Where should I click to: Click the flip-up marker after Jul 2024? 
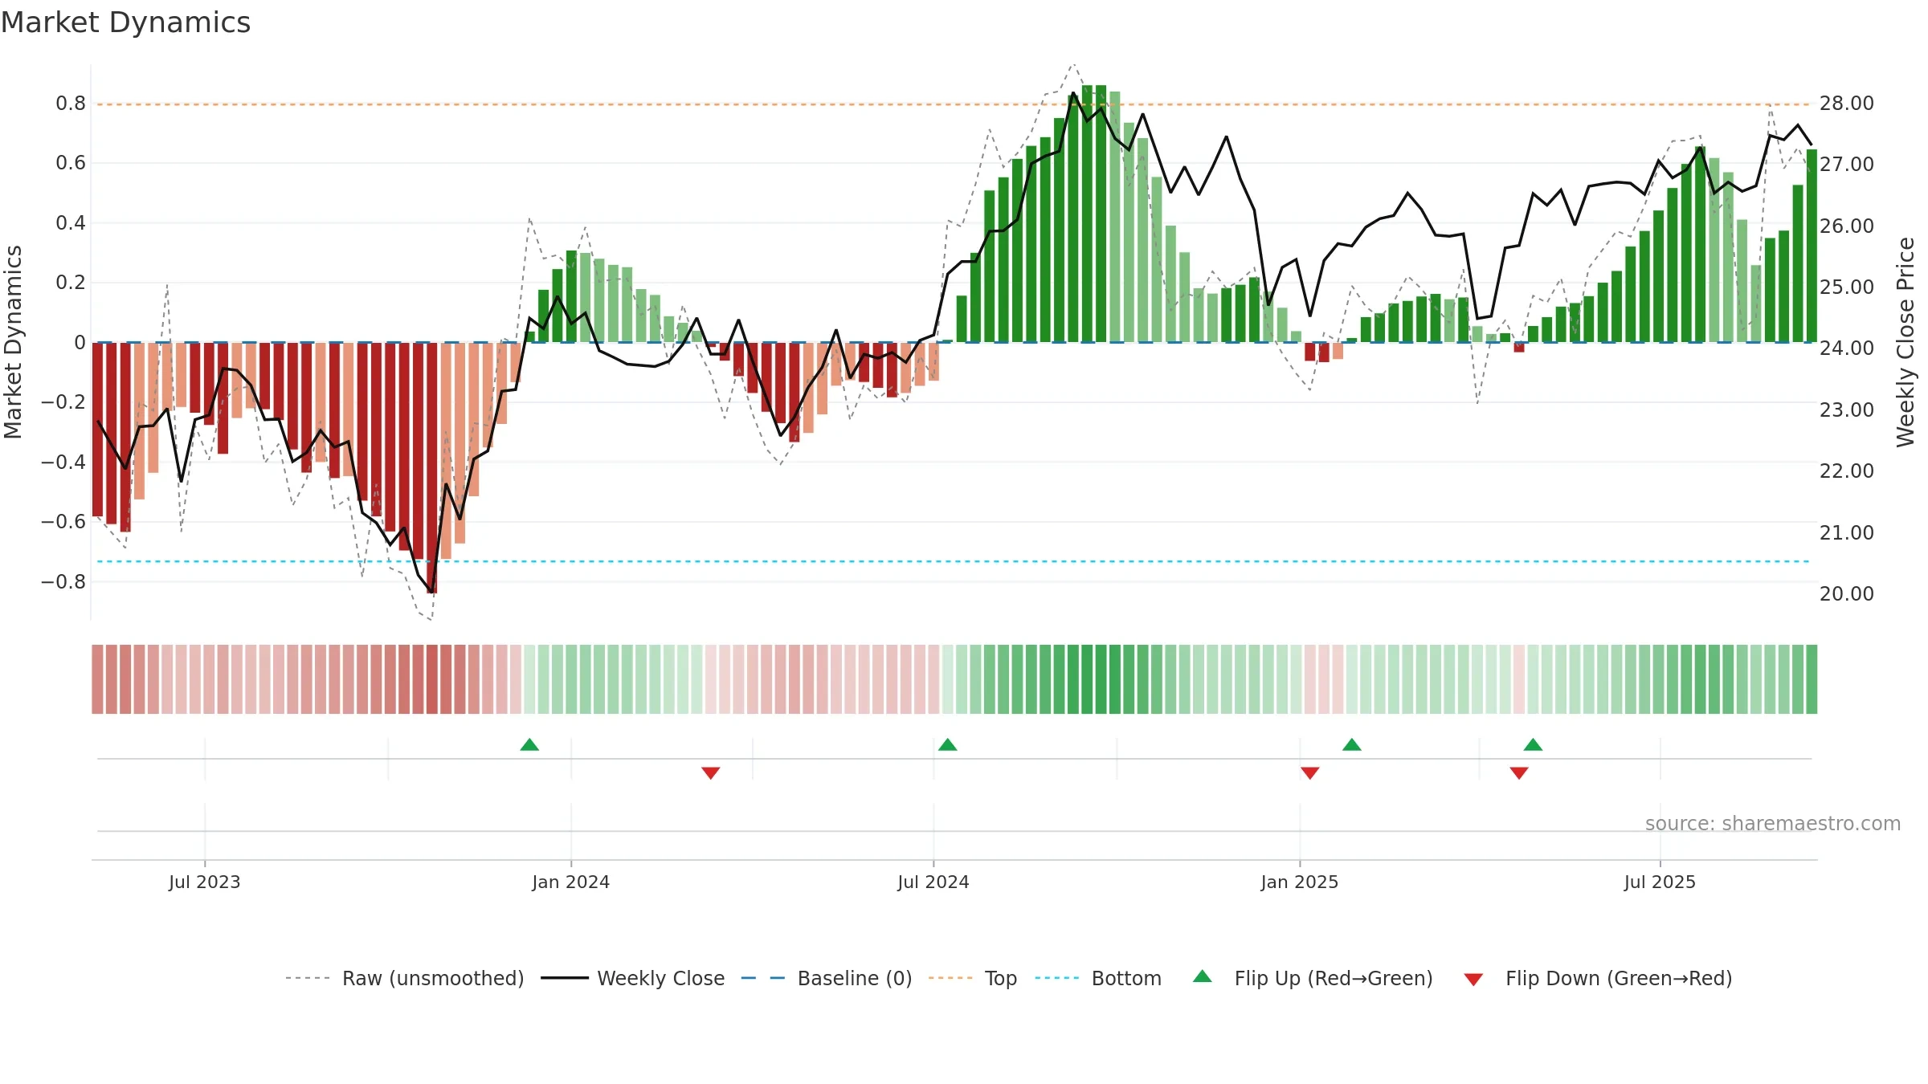pyautogui.click(x=948, y=744)
